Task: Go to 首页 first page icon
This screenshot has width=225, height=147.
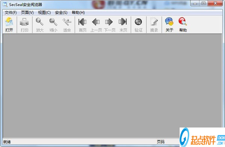Action: pos(82,22)
